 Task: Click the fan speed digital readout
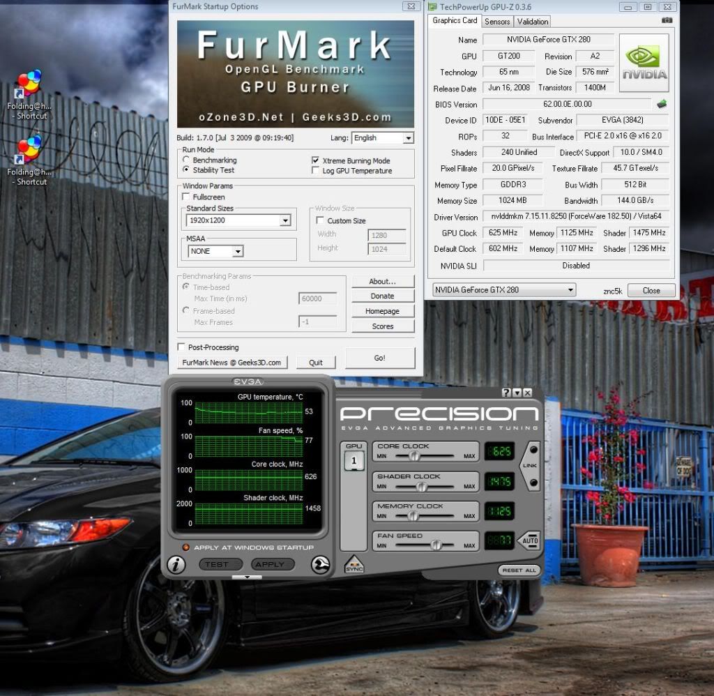point(499,540)
